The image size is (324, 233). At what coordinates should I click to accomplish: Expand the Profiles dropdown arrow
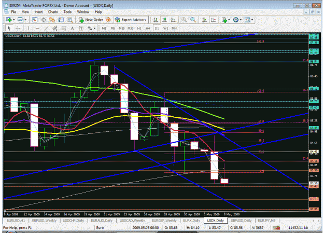click(25, 20)
